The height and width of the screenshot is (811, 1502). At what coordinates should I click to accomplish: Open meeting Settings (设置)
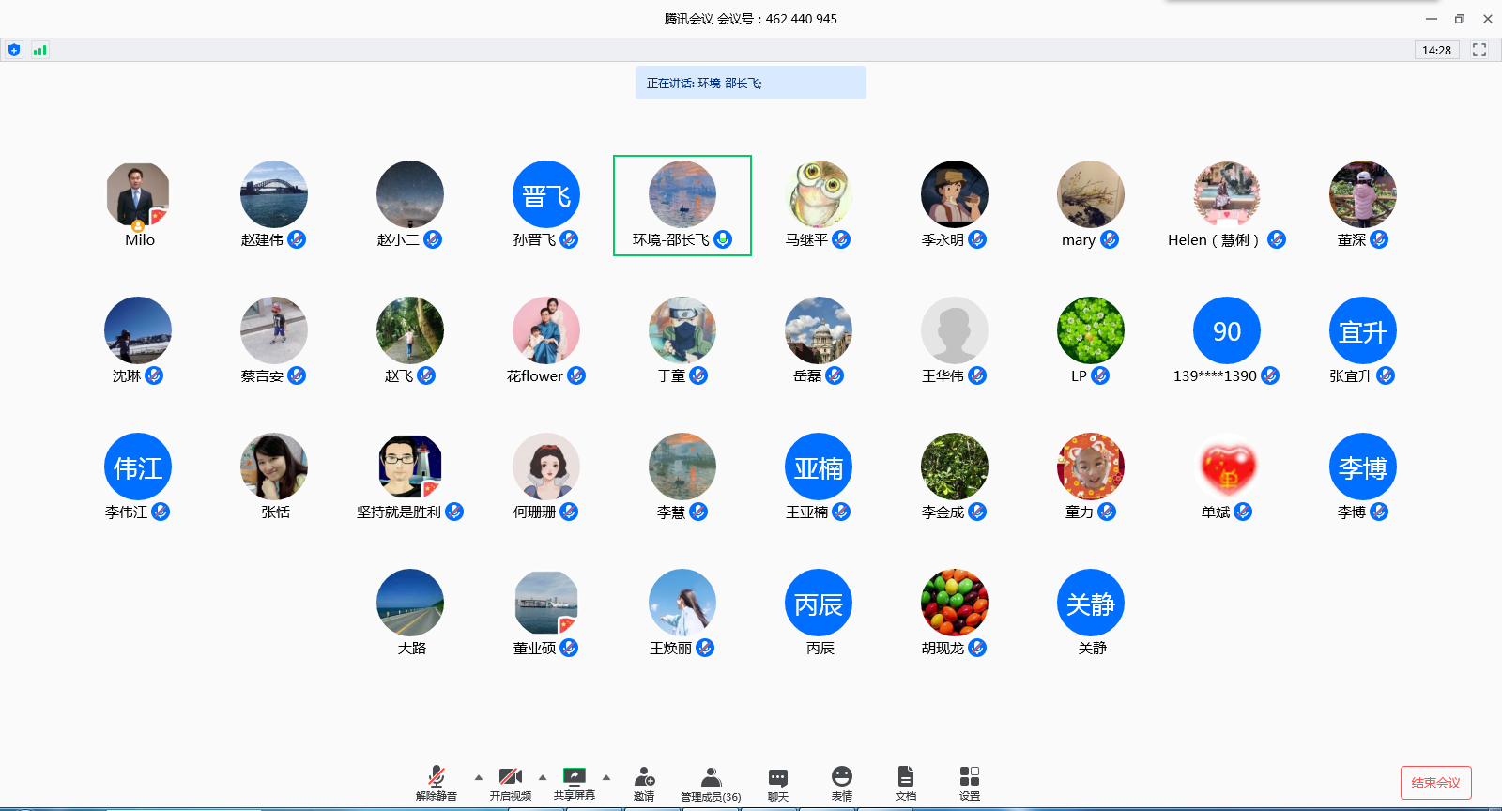click(969, 784)
